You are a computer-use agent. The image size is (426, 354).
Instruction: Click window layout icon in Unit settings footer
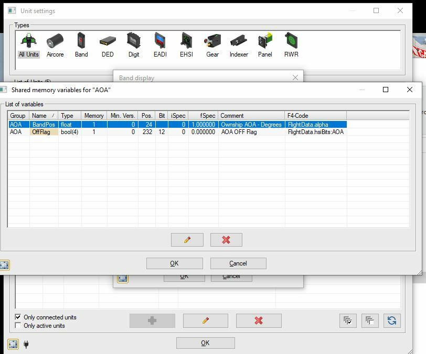click(13, 344)
